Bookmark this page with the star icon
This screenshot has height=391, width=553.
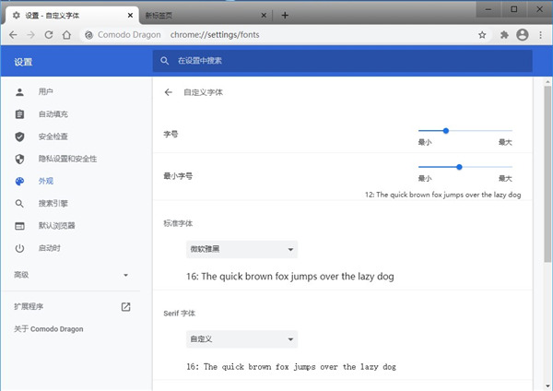482,35
